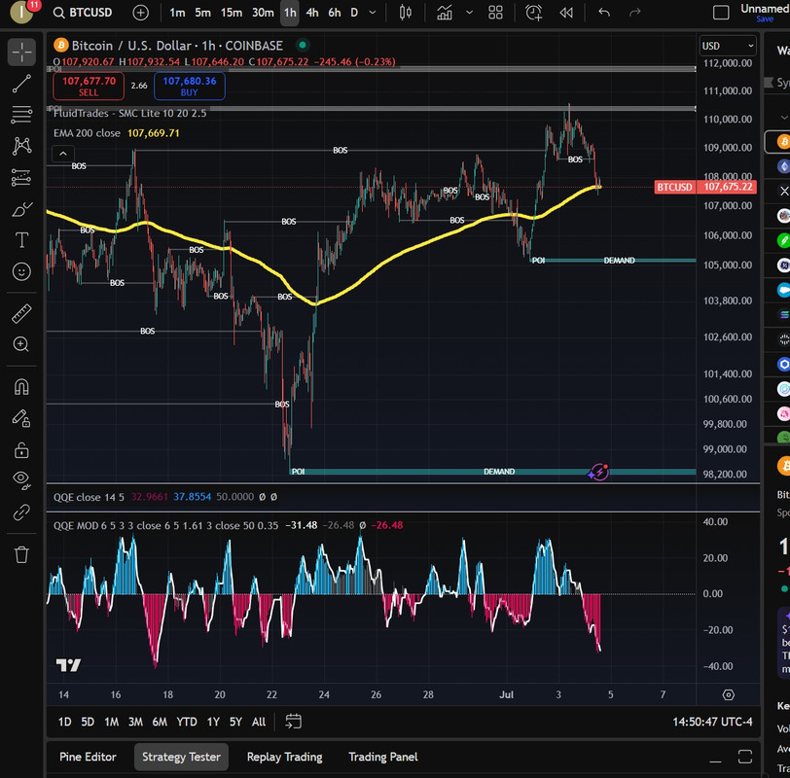Viewport: 790px width, 778px height.
Task: Select the brush drawing tool
Action: tap(21, 208)
